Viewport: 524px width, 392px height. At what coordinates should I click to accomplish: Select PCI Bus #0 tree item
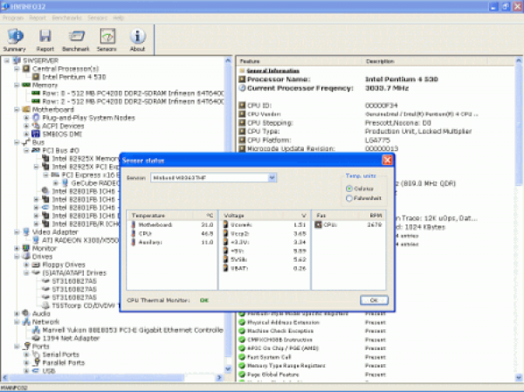pyautogui.click(x=60, y=150)
